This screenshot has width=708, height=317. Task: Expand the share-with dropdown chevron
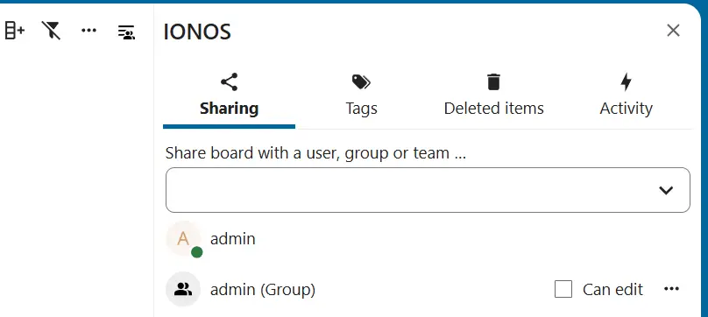point(666,191)
